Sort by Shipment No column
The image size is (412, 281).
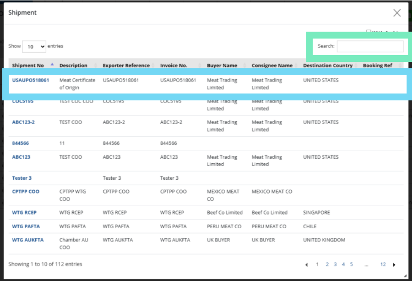[28, 65]
